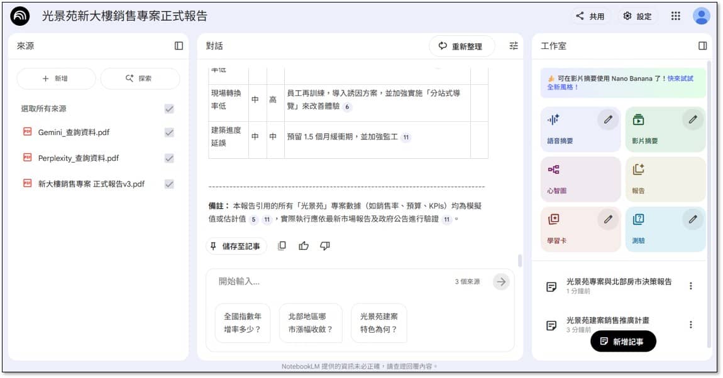Toggle the 選取所有來源 checkbox
Screen dimensions: 723x378
click(x=169, y=109)
